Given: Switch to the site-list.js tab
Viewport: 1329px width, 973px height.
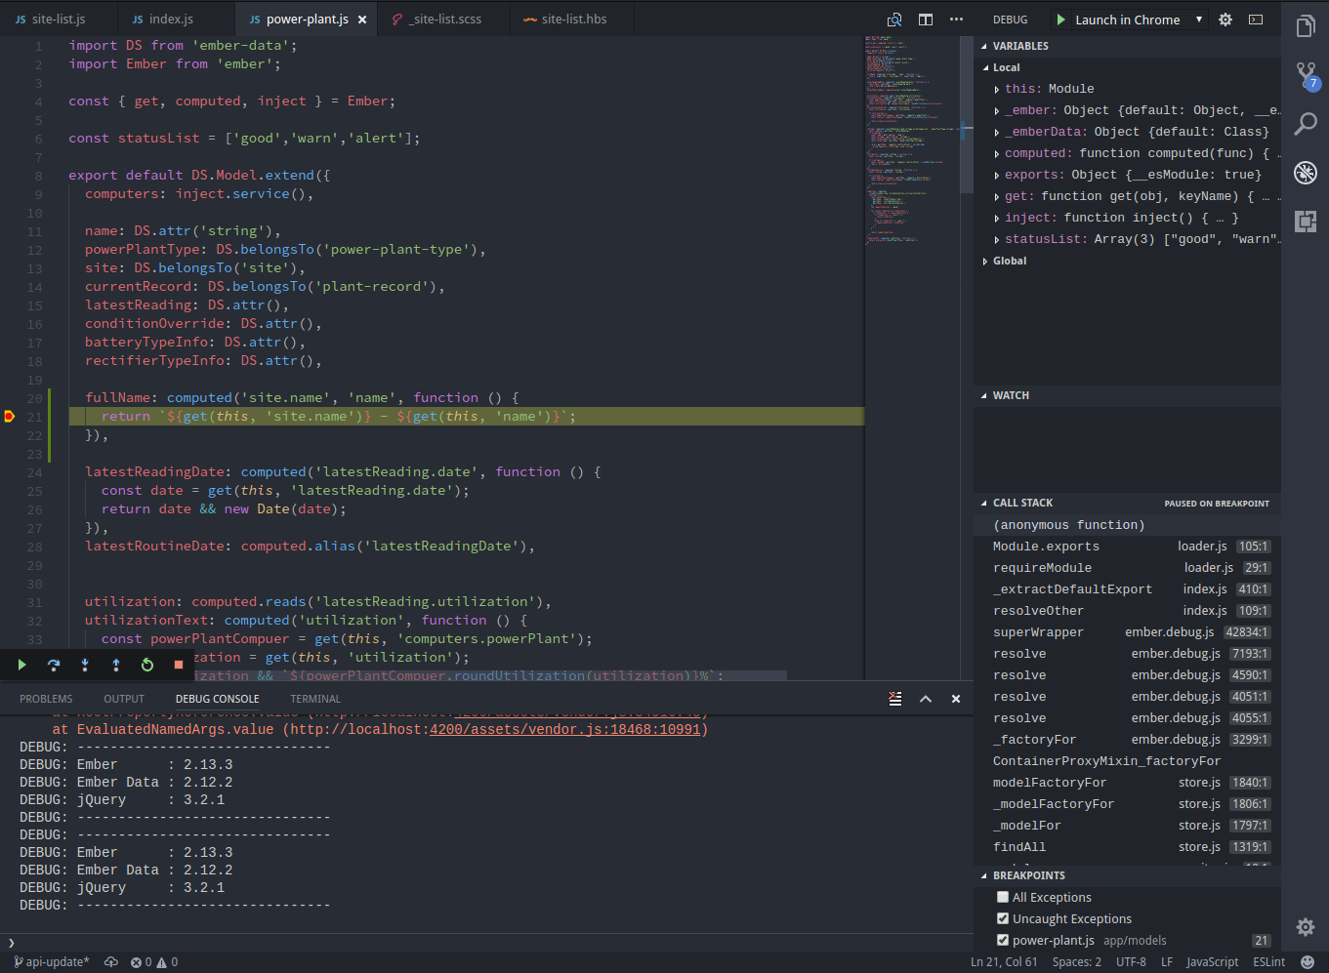Looking at the screenshot, I should point(59,19).
